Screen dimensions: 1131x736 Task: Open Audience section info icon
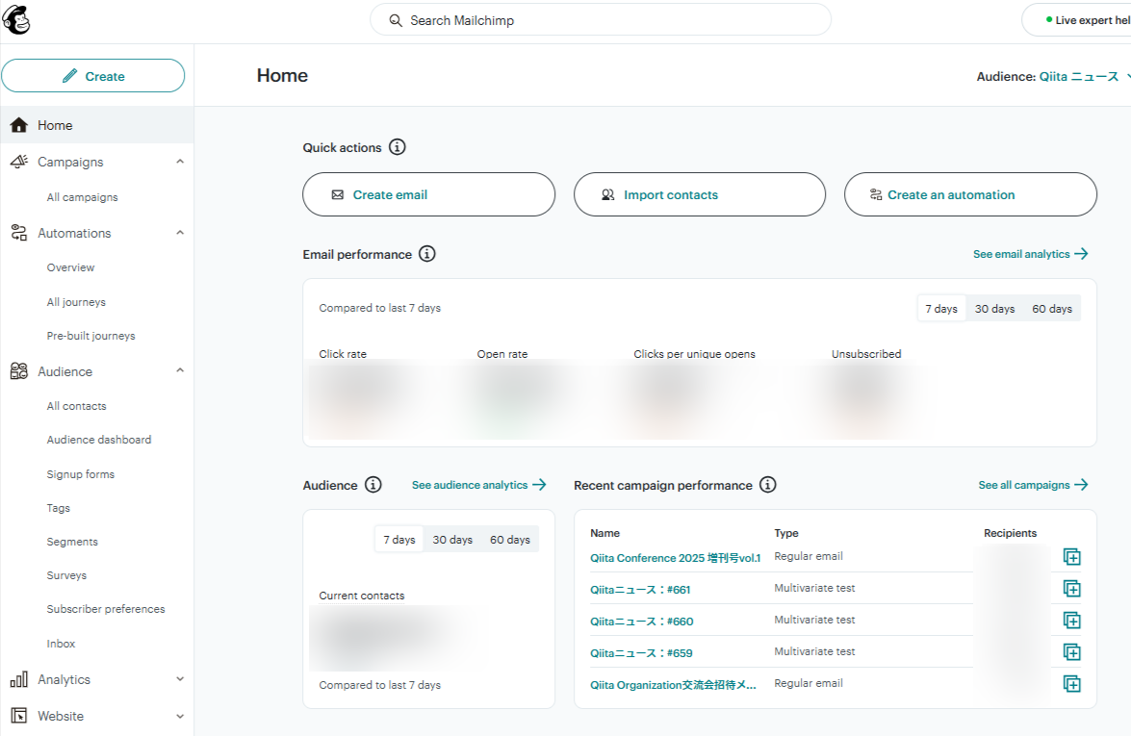(x=373, y=485)
